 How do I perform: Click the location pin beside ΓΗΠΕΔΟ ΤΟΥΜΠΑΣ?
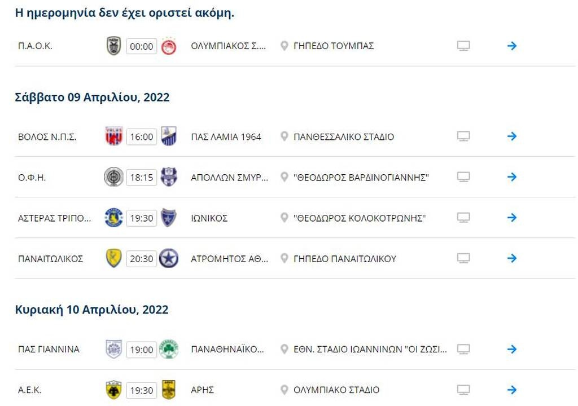click(284, 46)
